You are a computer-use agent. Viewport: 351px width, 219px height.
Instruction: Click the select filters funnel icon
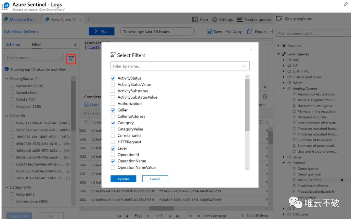(71, 59)
